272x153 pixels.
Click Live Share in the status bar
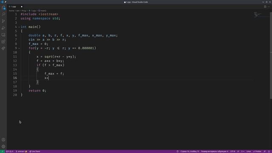[35, 151]
